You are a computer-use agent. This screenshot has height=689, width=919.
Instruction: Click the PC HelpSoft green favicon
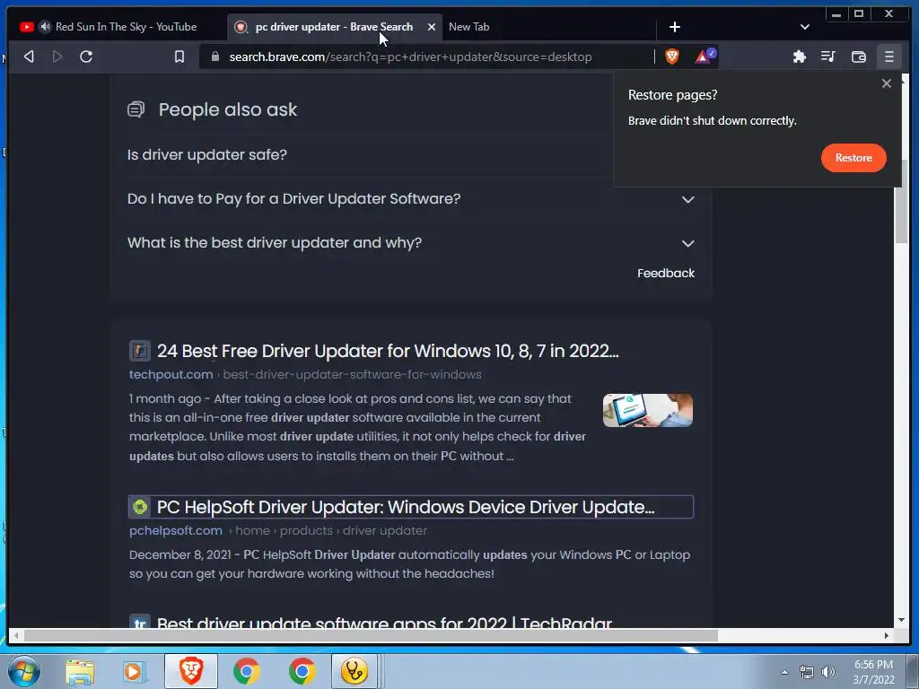point(139,507)
